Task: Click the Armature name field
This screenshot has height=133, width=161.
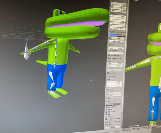Action: click(x=115, y=93)
